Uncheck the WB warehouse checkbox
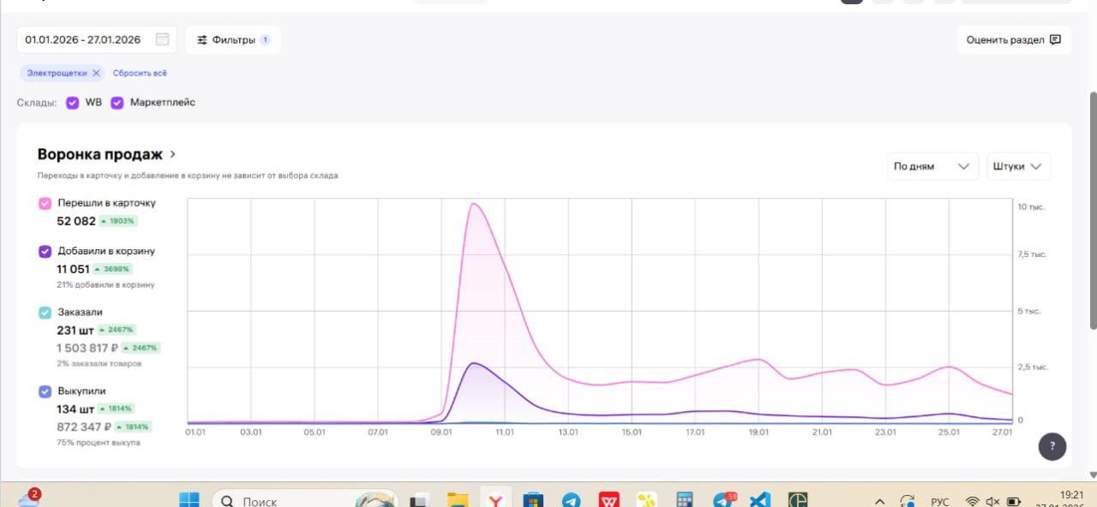Image resolution: width=1097 pixels, height=507 pixels. click(x=73, y=103)
